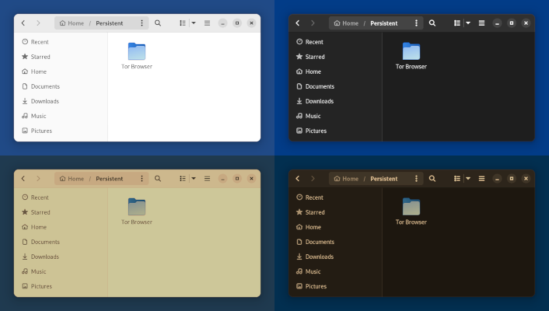Image resolution: width=549 pixels, height=311 pixels.
Task: Navigate forward using the forward arrow
Action: tap(38, 23)
